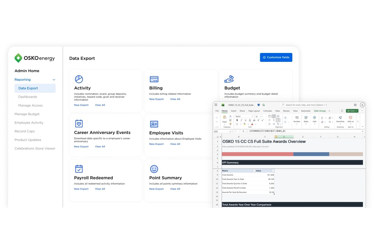
Task: Click the Cut scissors icon in Excel
Action: pyautogui.click(x=230, y=116)
